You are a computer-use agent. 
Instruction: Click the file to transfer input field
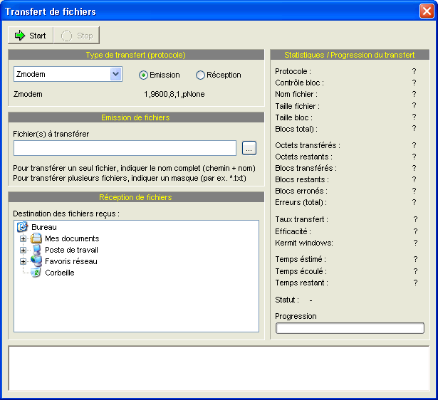pyautogui.click(x=125, y=148)
